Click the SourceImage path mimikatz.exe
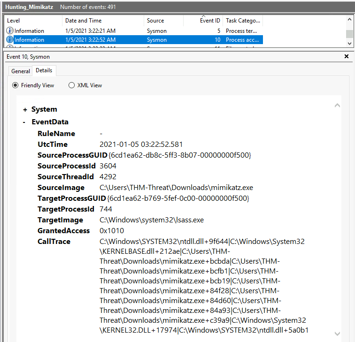 176,188
